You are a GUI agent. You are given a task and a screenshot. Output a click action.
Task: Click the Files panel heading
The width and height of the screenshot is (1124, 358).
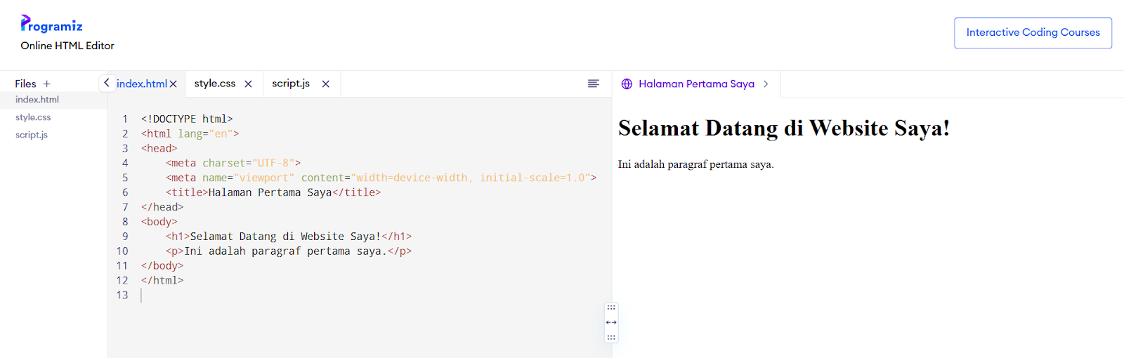[x=25, y=84]
